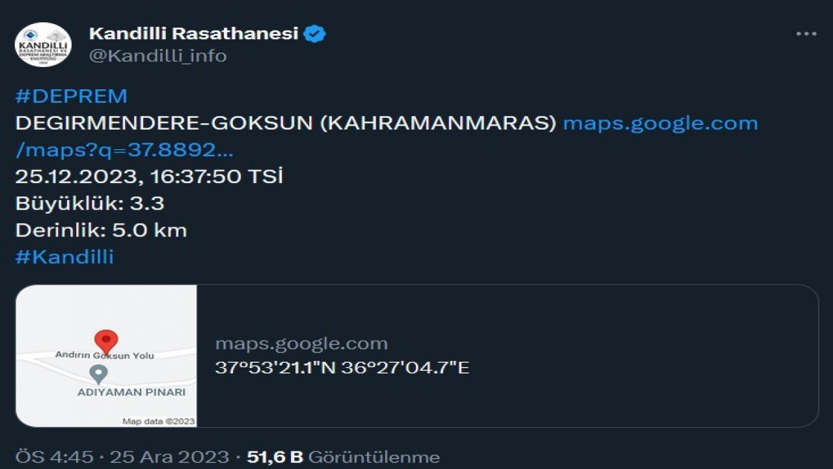Image resolution: width=833 pixels, height=469 pixels.
Task: Click the maps.google.com card title
Action: 303,343
